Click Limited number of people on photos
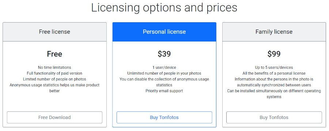This screenshot has width=329, height=131. [54, 79]
